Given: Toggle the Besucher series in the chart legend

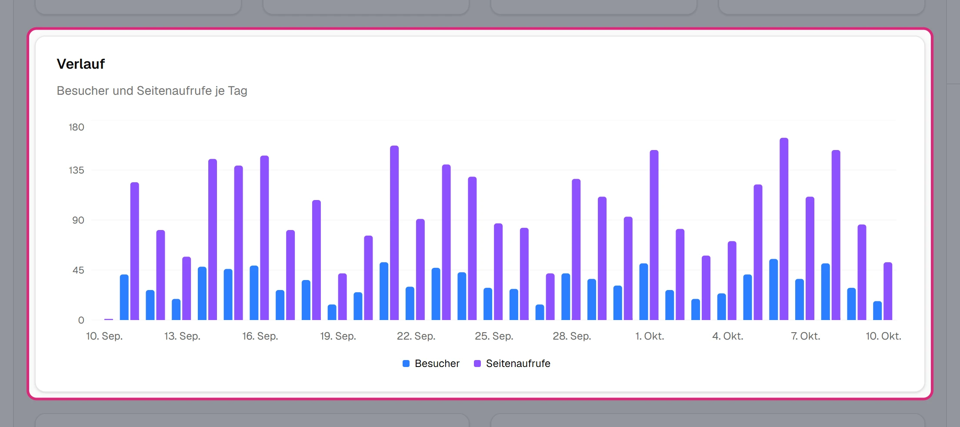Looking at the screenshot, I should (x=431, y=364).
